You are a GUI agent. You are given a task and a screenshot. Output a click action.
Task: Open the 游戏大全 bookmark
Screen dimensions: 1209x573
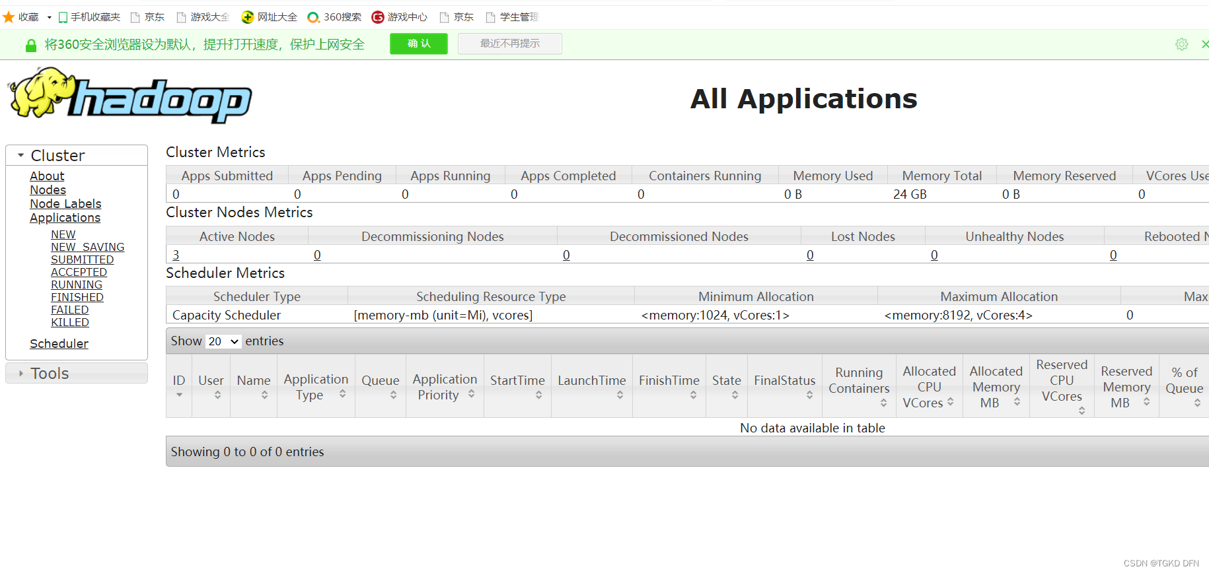tap(203, 17)
